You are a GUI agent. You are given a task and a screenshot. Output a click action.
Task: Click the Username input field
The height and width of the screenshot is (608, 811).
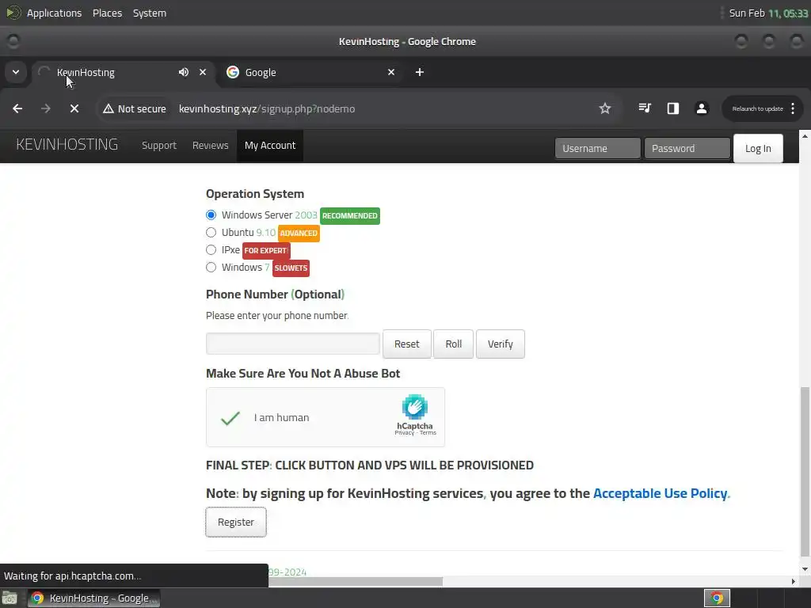pos(597,148)
